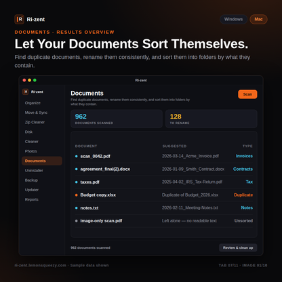Click blue status dot beside agreement_final(2).docx

coord(77,169)
